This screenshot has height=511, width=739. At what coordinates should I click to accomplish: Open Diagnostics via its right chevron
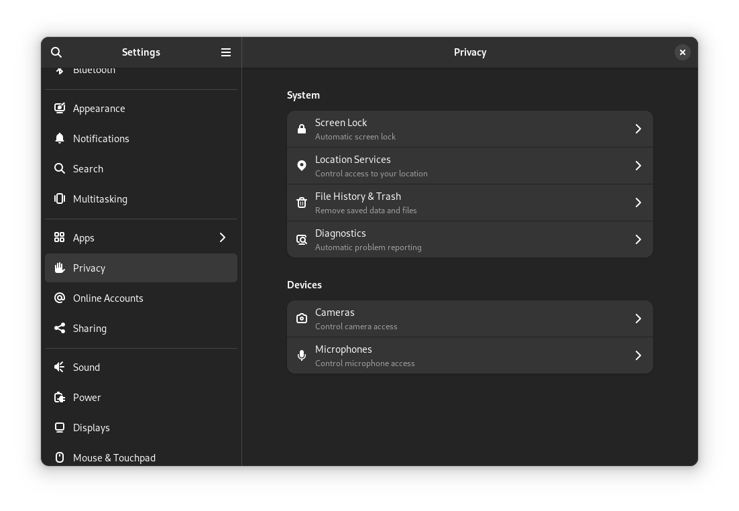(x=638, y=239)
